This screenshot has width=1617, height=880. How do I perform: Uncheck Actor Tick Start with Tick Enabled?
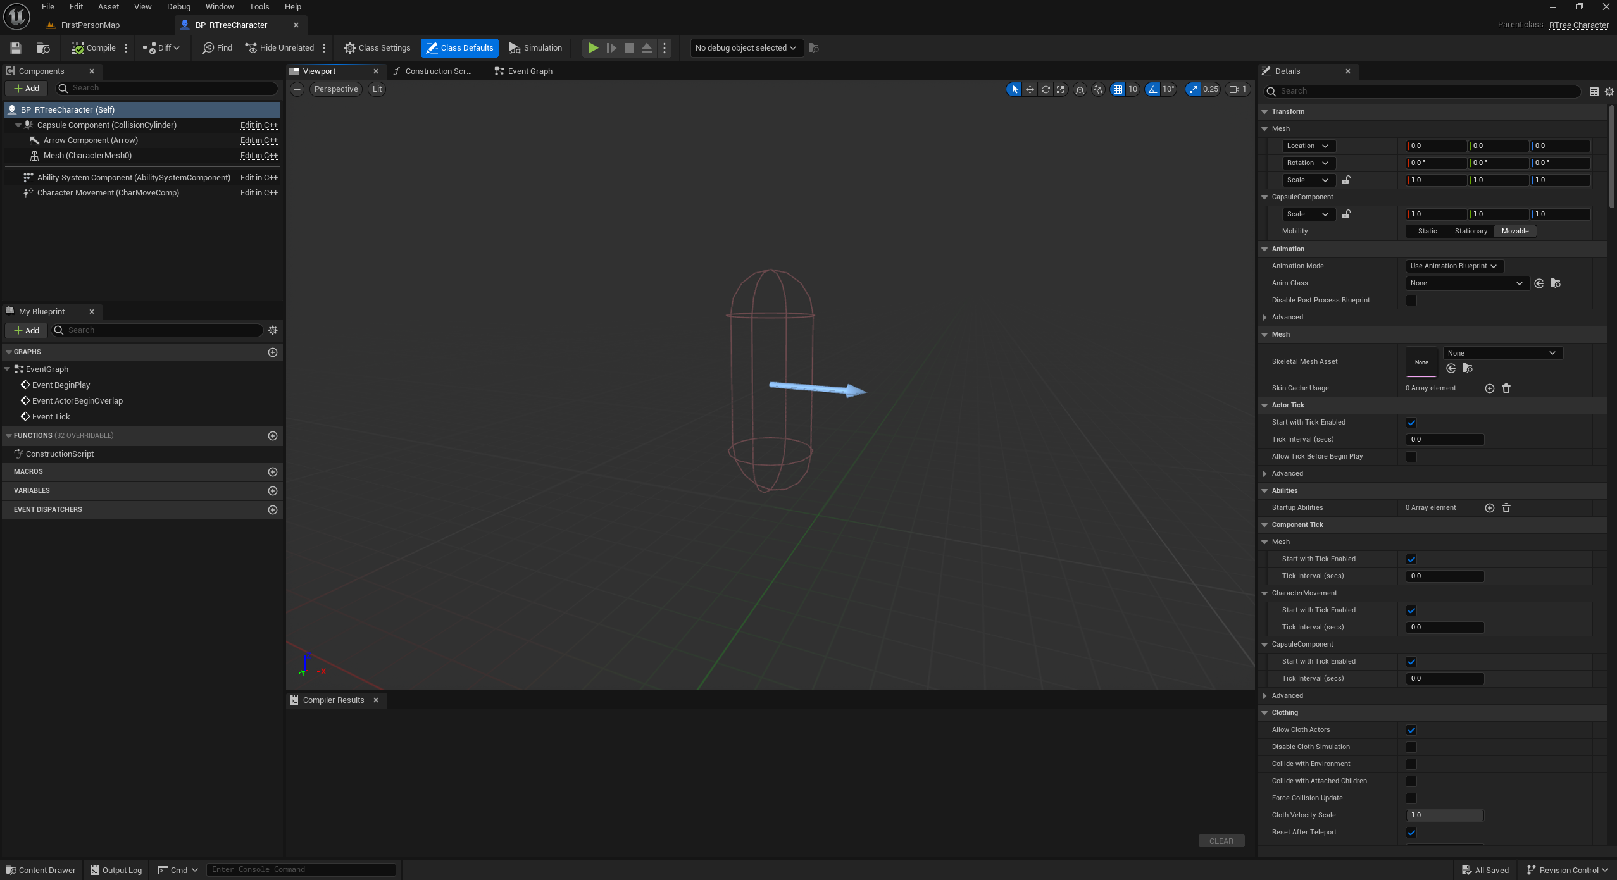(1411, 423)
